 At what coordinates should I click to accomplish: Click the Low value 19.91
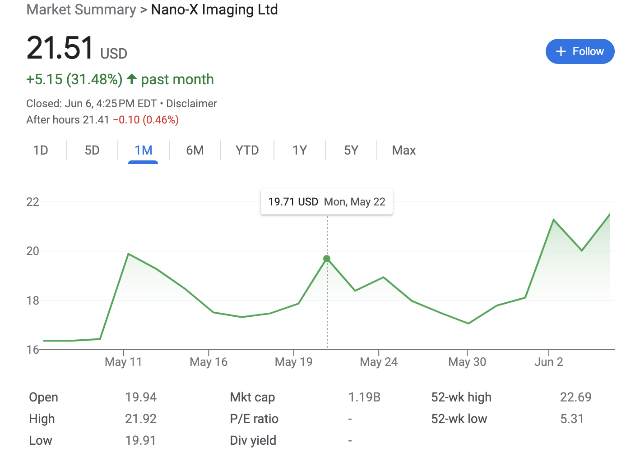[140, 440]
